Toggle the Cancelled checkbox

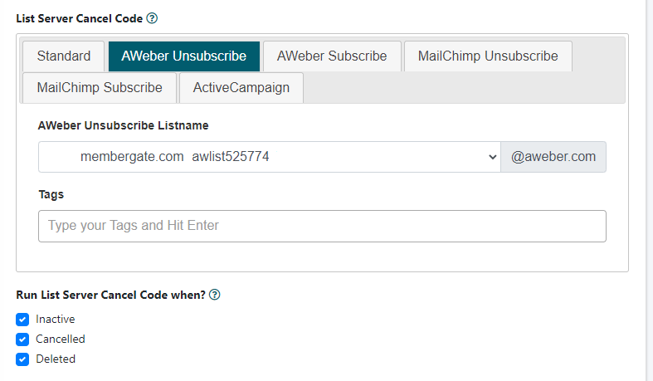point(23,339)
